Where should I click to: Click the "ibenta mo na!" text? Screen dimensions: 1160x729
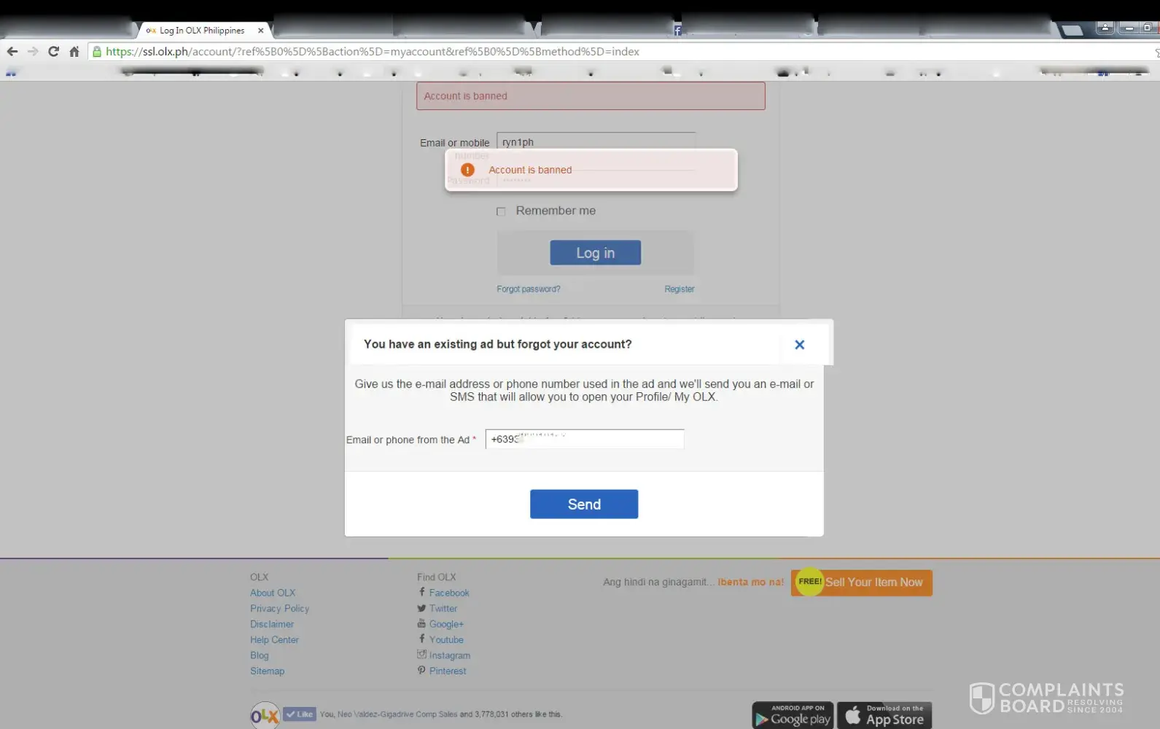(750, 582)
